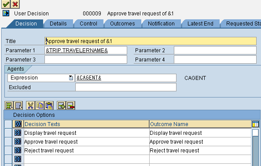Click the select all rows icon
Screen dimensions: 261x166
(x=9, y=105)
